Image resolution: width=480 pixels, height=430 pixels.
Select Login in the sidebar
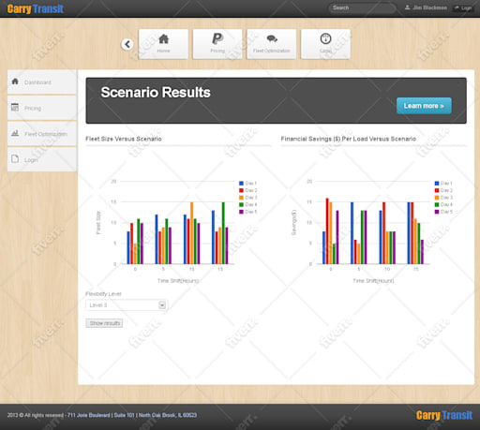pos(42,159)
